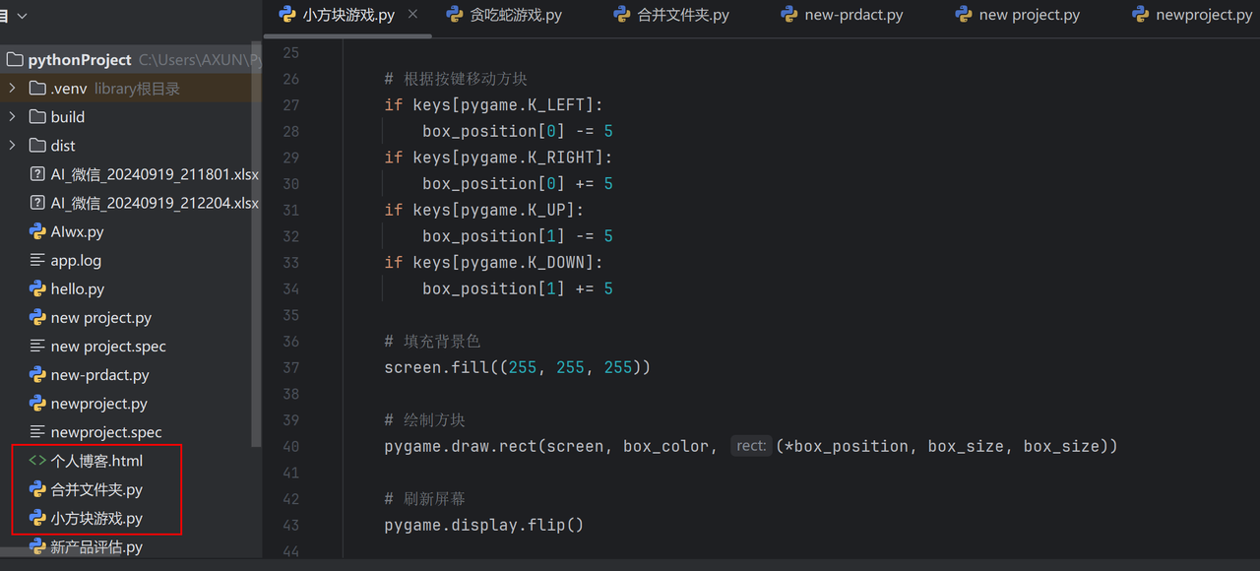
Task: Switch to the 合并文件夹.py editor tab
Action: 671,15
